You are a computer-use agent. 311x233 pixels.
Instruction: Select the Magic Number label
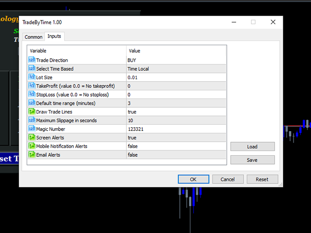(51, 129)
